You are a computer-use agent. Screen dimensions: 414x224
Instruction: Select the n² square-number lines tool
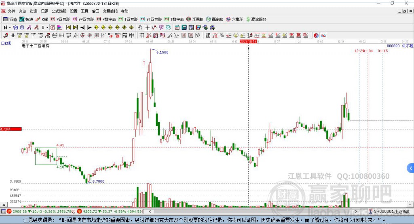(x=69, y=36)
